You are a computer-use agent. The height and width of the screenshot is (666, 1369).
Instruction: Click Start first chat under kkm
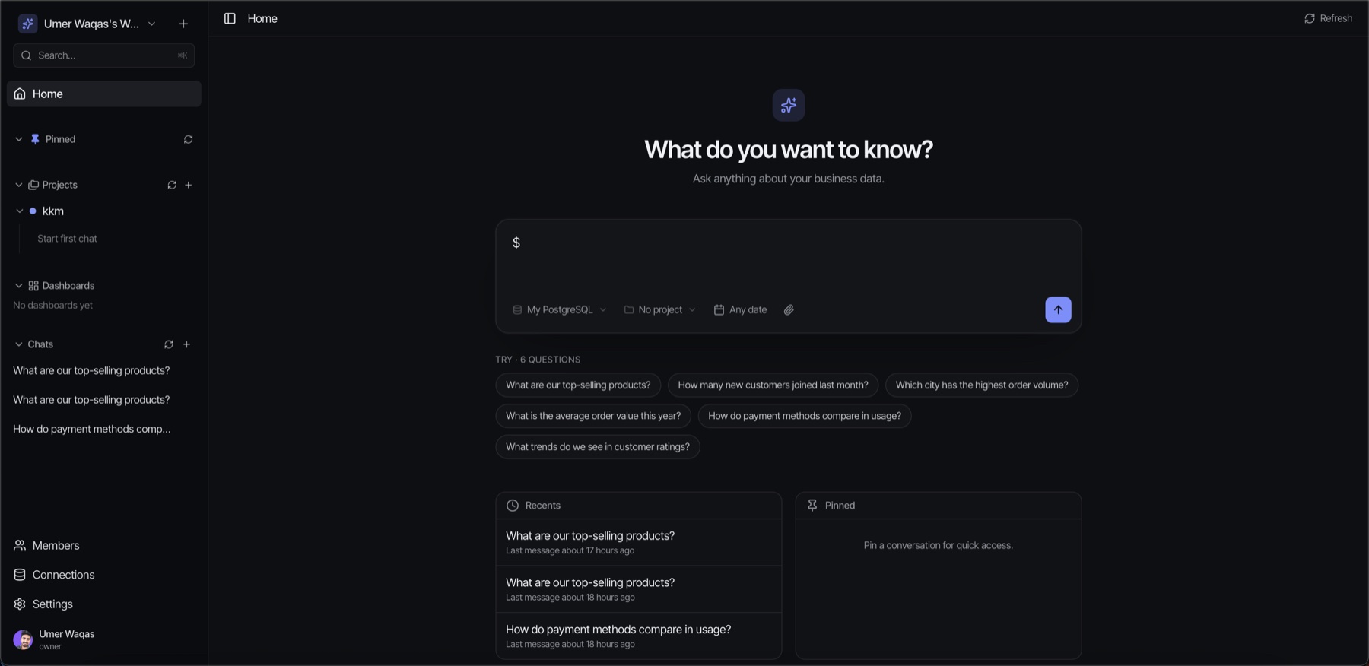(x=67, y=239)
